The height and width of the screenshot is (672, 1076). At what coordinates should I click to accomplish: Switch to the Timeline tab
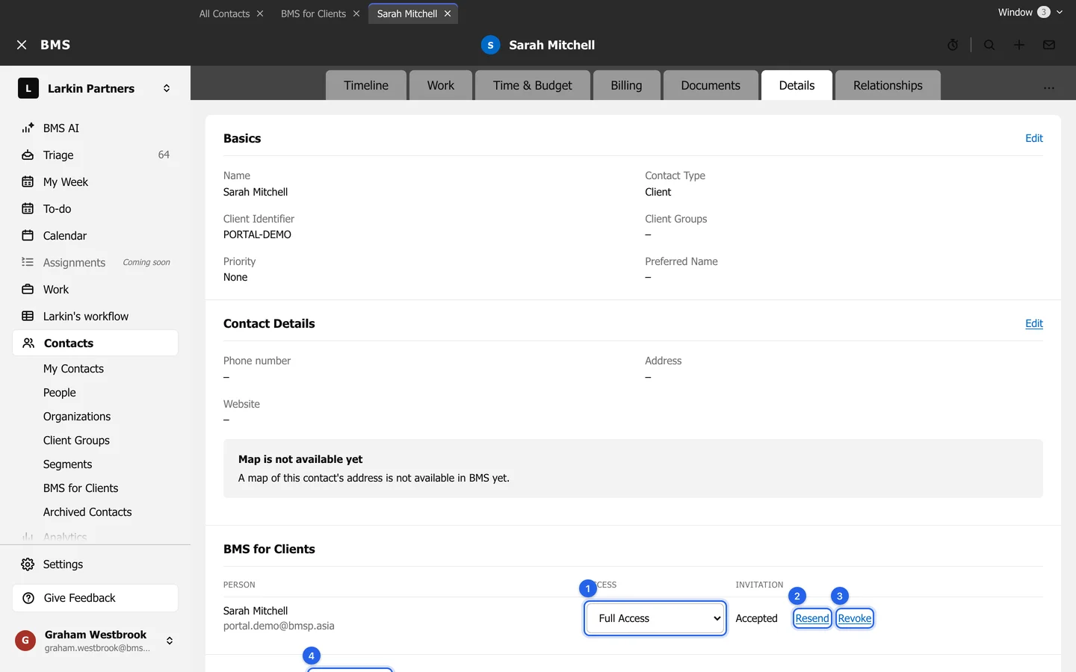pyautogui.click(x=366, y=85)
